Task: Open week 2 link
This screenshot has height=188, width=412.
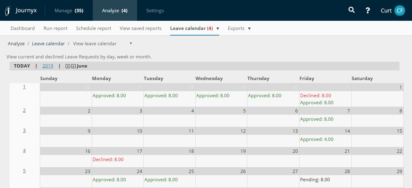Action: point(24,110)
